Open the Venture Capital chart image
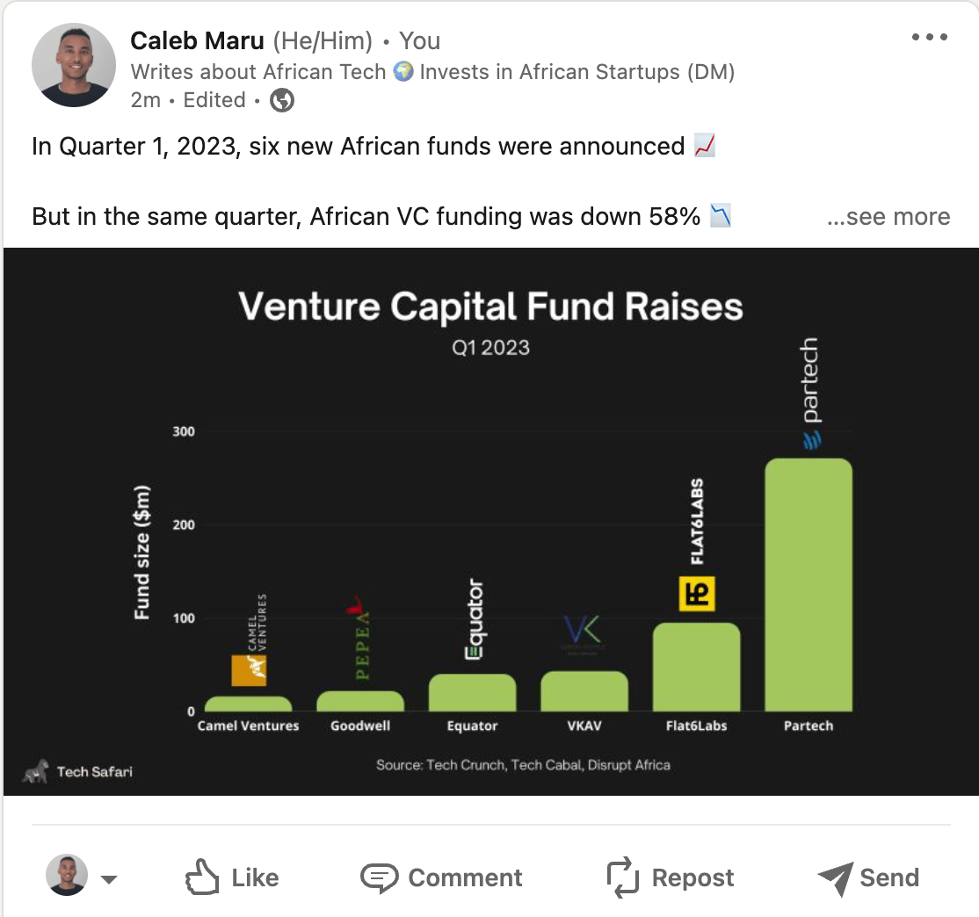Image resolution: width=979 pixels, height=917 pixels. click(489, 521)
